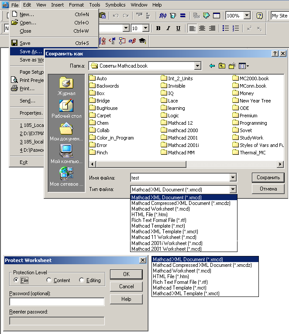Align text left
The width and height of the screenshot is (289, 334).
192,28
